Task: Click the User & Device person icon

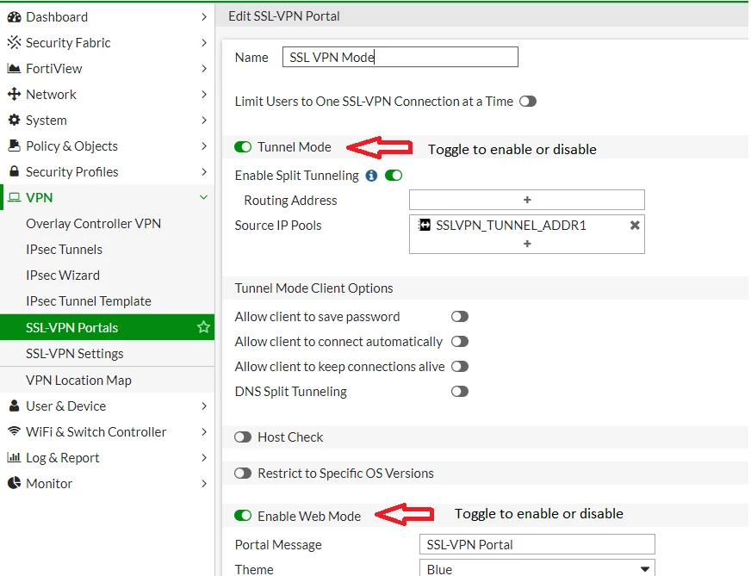Action: [x=15, y=406]
